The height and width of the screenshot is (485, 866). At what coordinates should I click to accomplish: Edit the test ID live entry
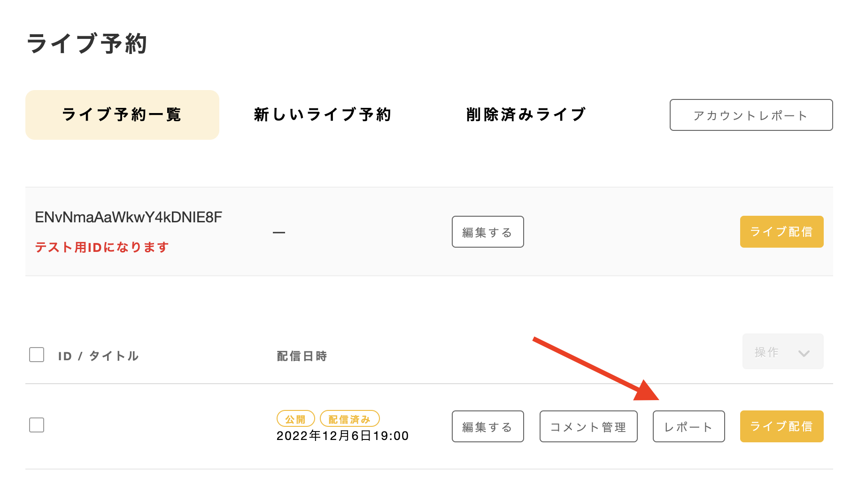[487, 232]
